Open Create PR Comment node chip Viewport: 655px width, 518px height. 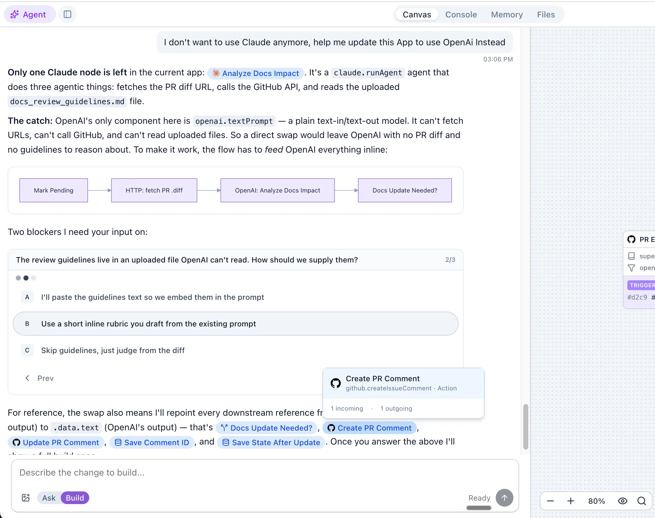click(369, 428)
